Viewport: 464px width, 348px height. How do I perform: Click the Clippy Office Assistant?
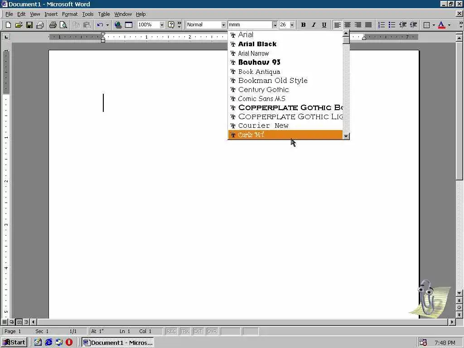pyautogui.click(x=429, y=299)
